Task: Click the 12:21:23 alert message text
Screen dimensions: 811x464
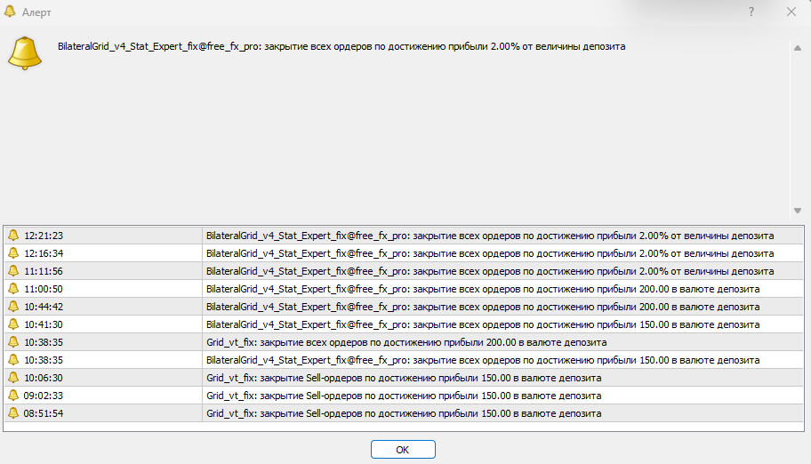Action: tap(490, 236)
